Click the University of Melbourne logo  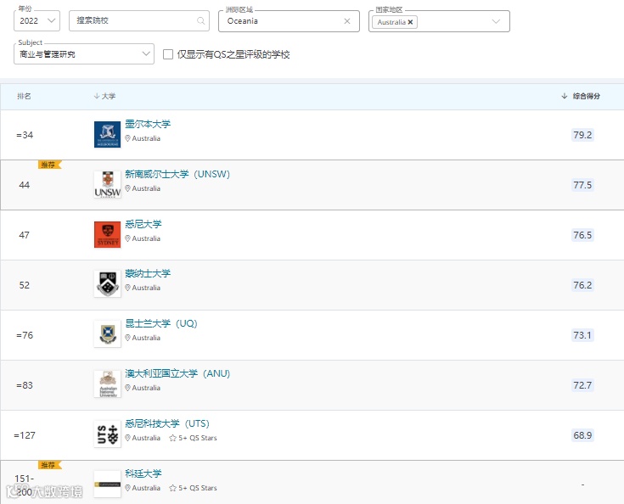coord(108,134)
